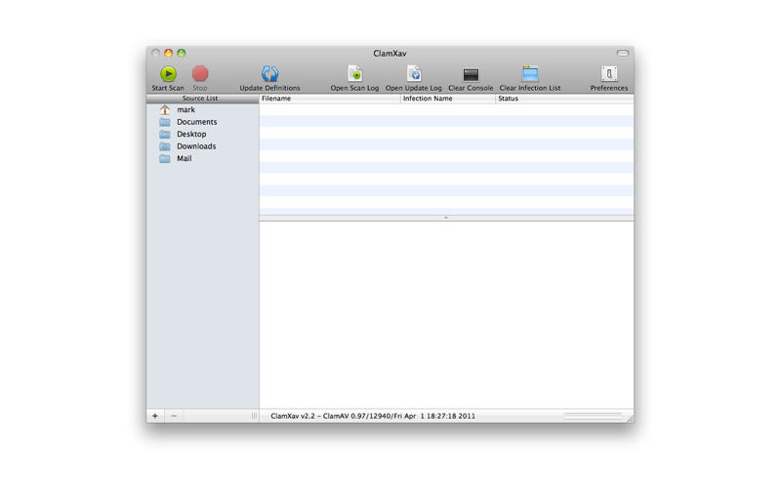Click the 'mark' source list label
This screenshot has height=488, width=781.
click(185, 109)
